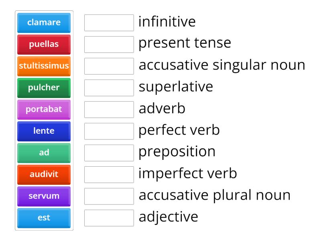Click the box beside perfect verb

click(x=109, y=131)
